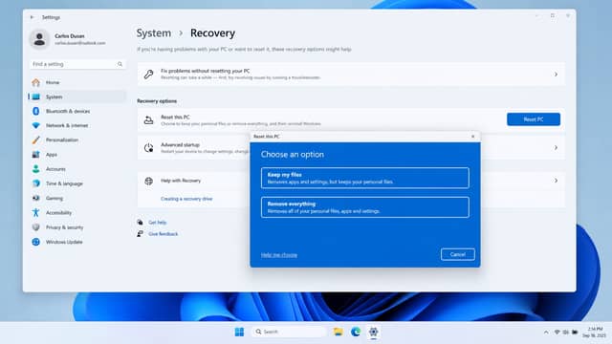Click the Bluetooth icon in sidebar
This screenshot has height=344, width=612.
coord(36,111)
